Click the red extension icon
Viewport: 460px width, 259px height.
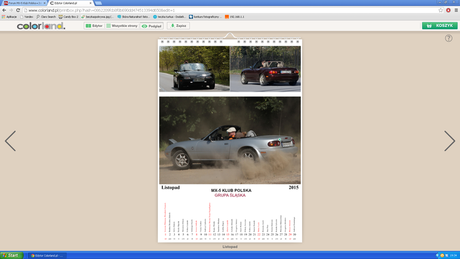448,10
